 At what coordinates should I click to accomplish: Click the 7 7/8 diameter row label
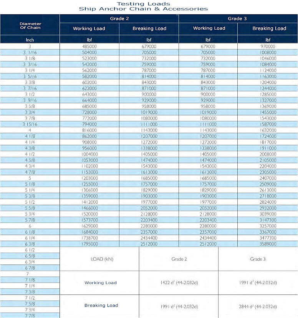pos(30,315)
